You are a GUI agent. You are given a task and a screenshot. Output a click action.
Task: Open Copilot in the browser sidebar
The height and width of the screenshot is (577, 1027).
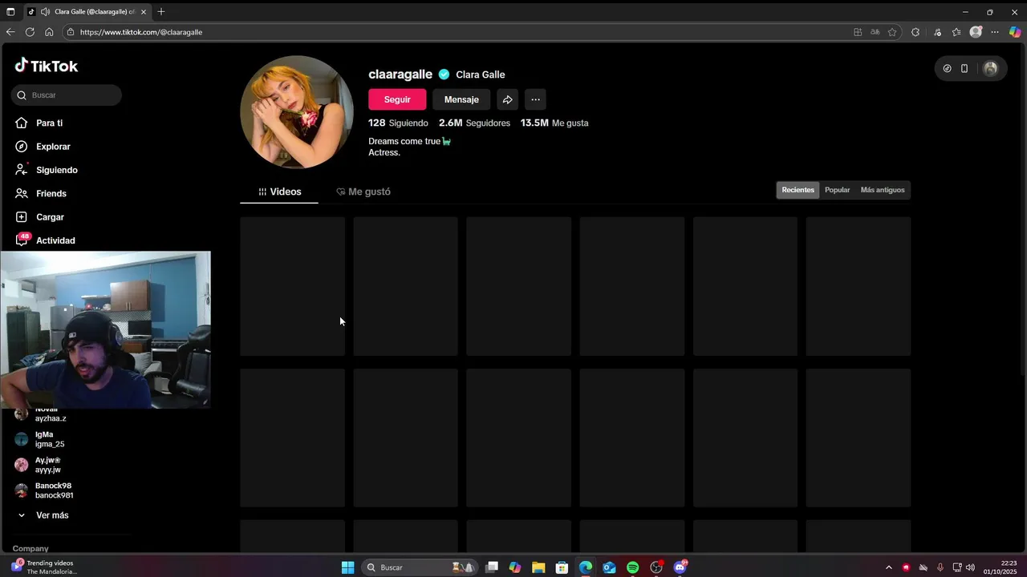click(1015, 32)
